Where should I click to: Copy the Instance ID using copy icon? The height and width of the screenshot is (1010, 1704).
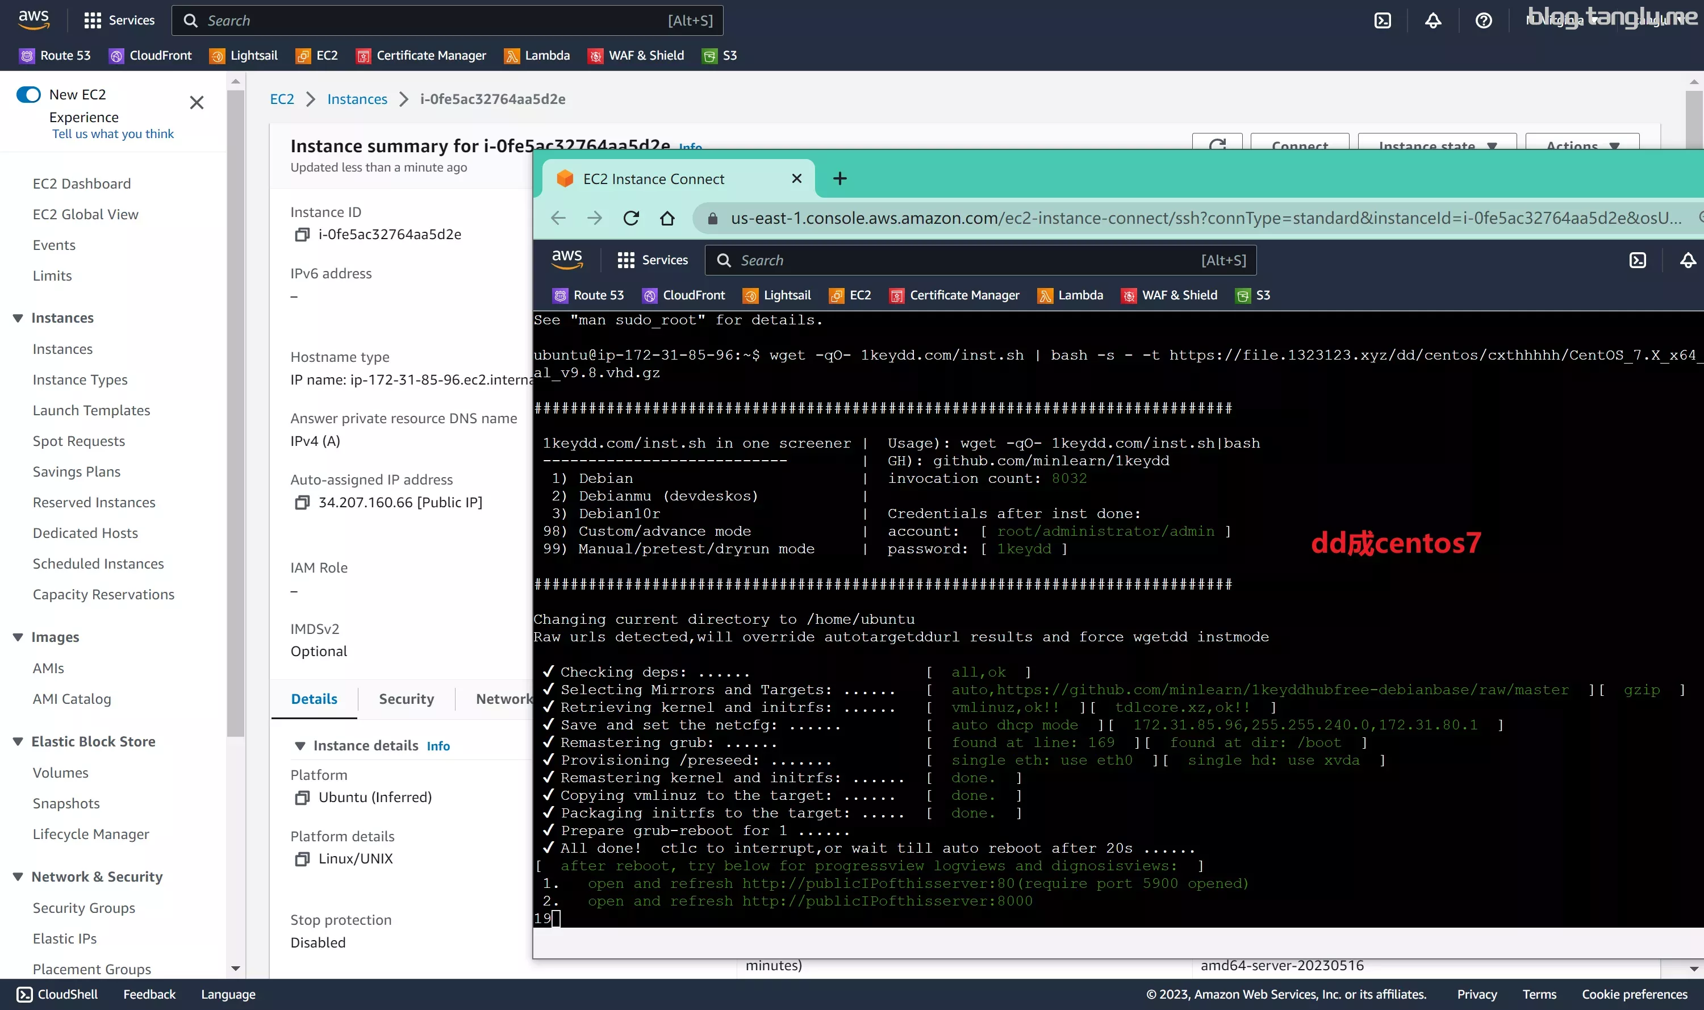coord(302,235)
